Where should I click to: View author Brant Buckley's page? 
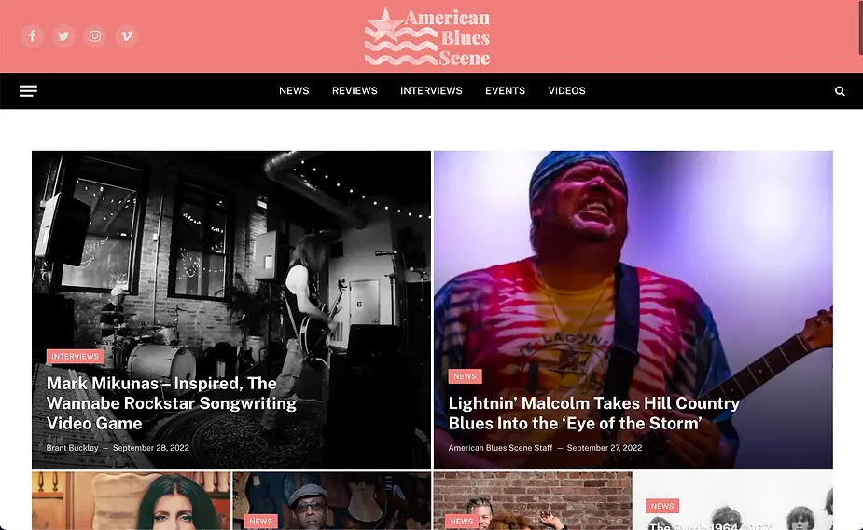pyautogui.click(x=72, y=448)
